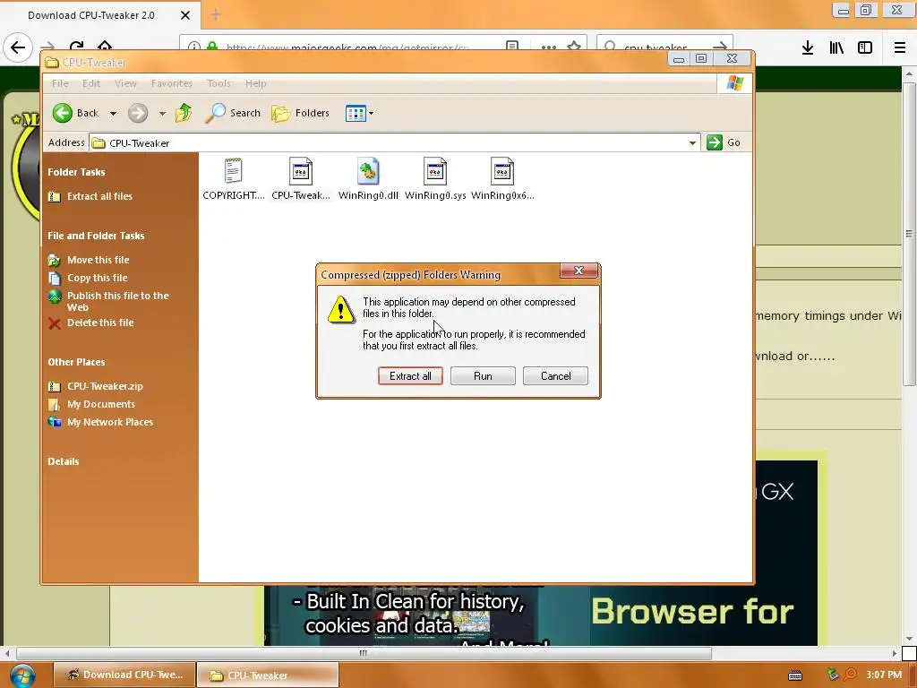Viewport: 917px width, 688px height.
Task: Open the Tools menu
Action: click(219, 83)
